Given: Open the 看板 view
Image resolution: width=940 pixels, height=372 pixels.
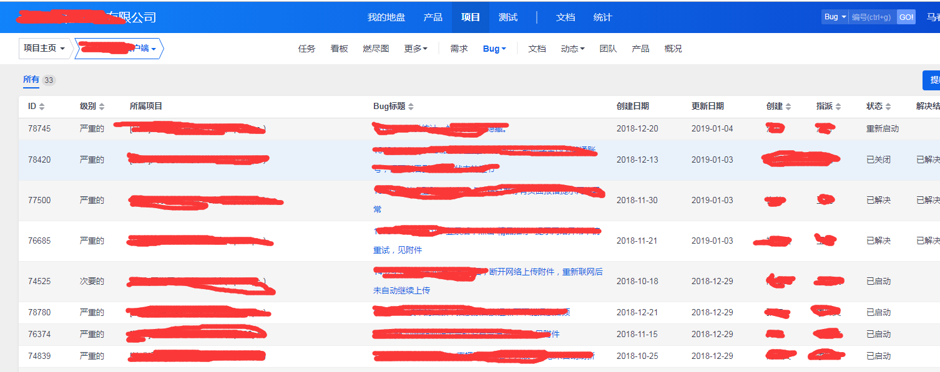Looking at the screenshot, I should (x=339, y=48).
